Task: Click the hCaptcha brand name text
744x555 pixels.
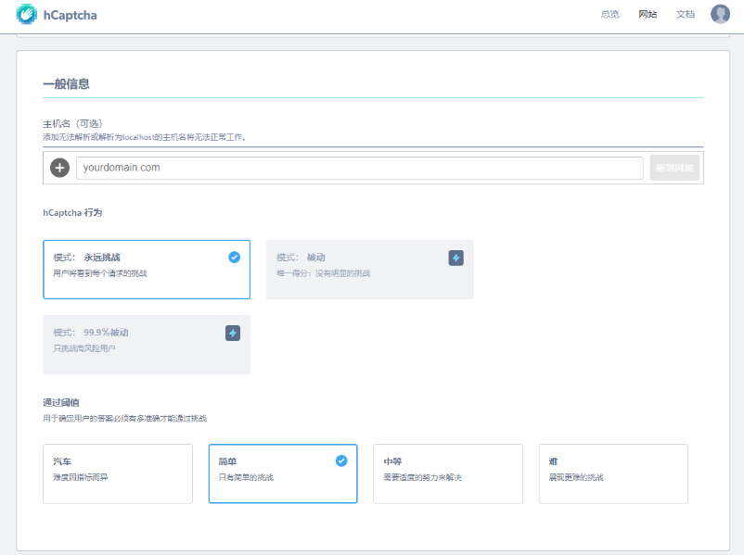Action: pyautogui.click(x=69, y=15)
